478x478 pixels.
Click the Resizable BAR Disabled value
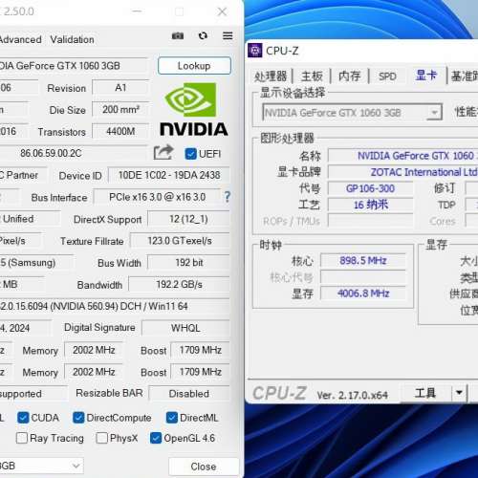(189, 394)
